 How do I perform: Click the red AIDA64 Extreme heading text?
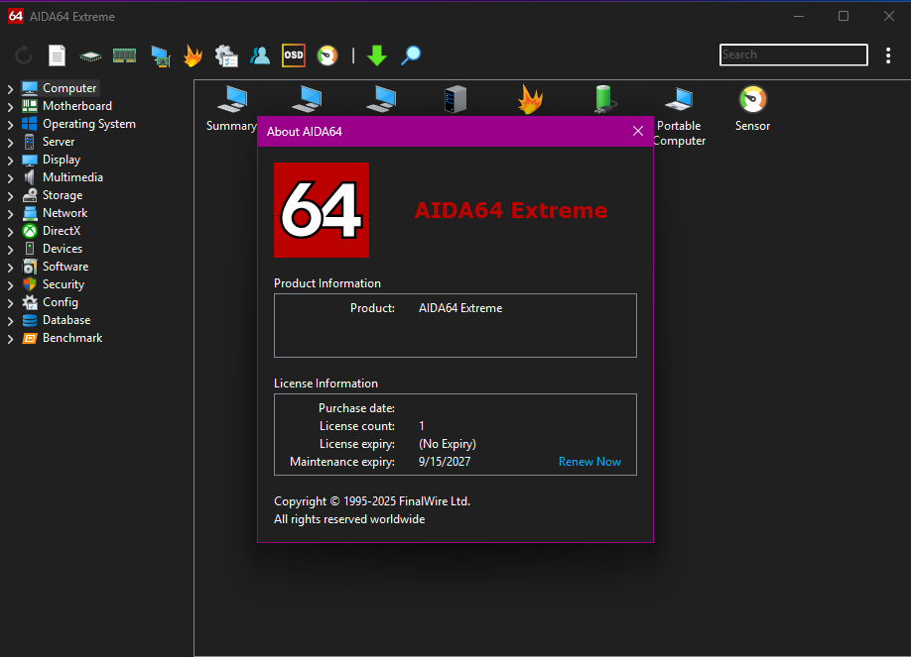pyautogui.click(x=511, y=210)
